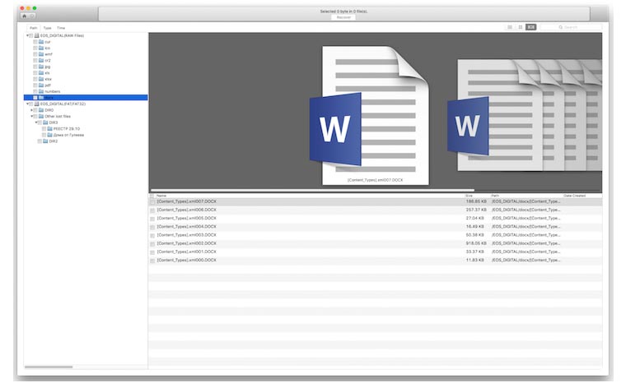Switch to list view icon

[x=510, y=27]
